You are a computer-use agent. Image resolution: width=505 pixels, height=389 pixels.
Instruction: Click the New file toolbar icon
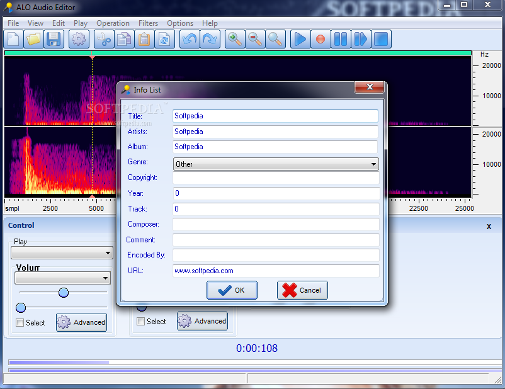coord(13,39)
